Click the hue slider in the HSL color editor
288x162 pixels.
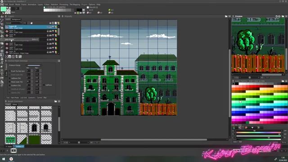pos(258,132)
